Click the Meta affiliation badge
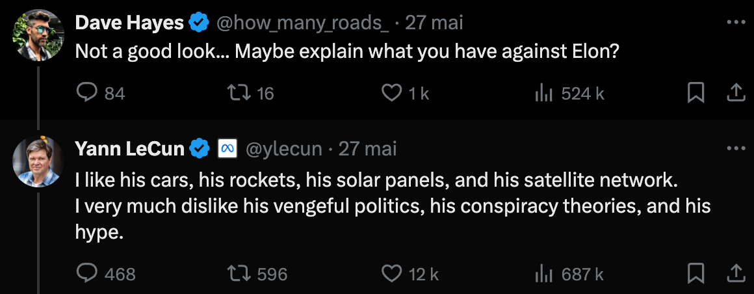This screenshot has height=294, width=754. [x=227, y=149]
